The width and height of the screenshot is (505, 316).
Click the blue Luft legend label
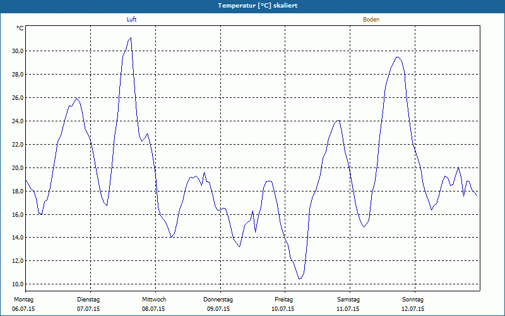coord(131,20)
